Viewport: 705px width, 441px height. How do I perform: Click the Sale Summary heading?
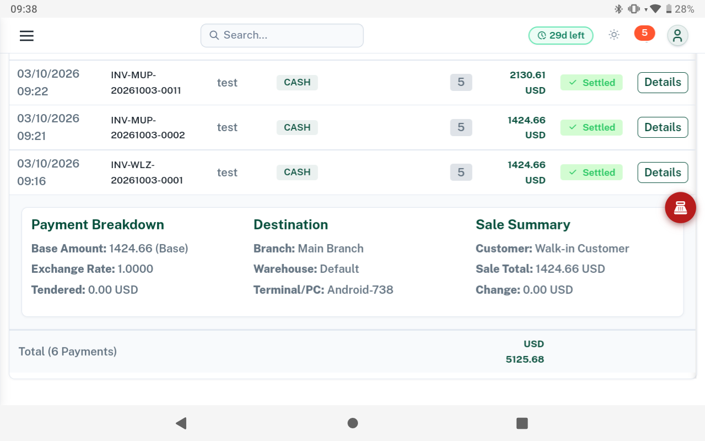523,225
